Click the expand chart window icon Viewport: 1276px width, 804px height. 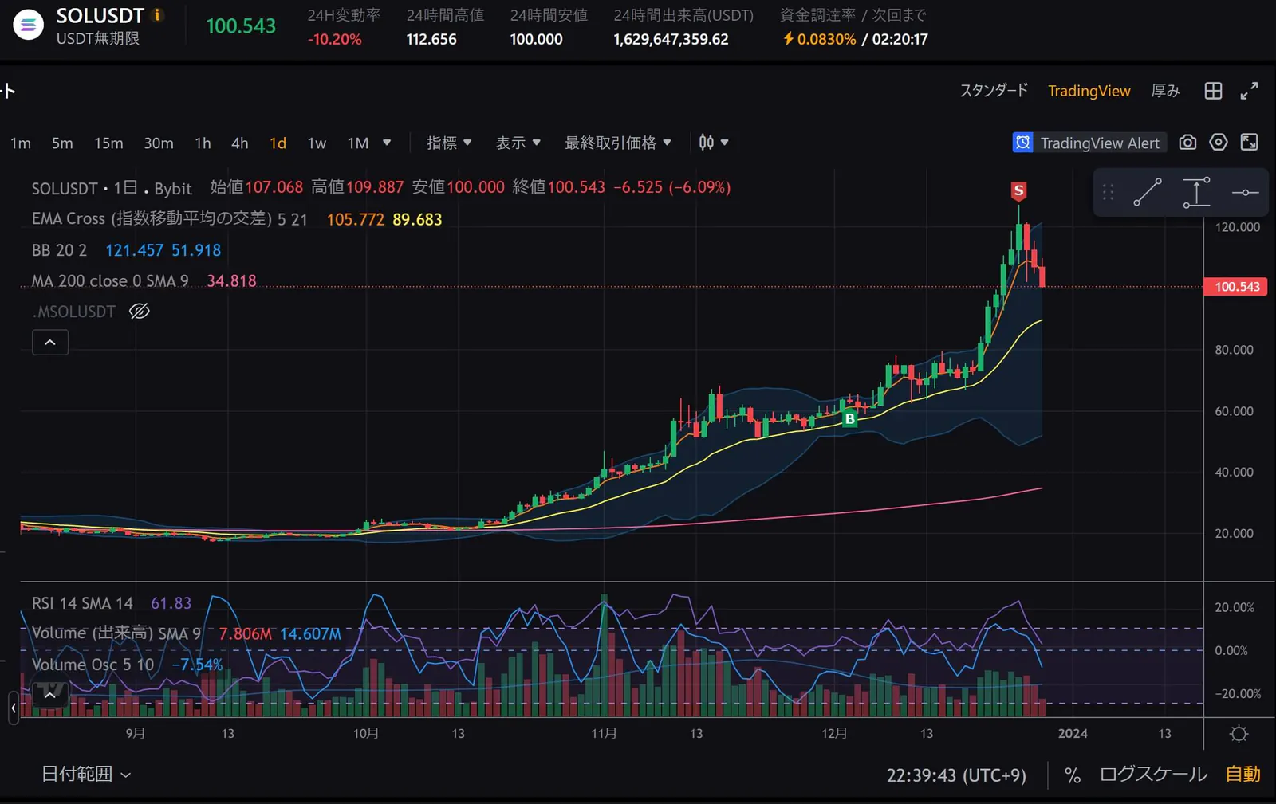(1250, 143)
